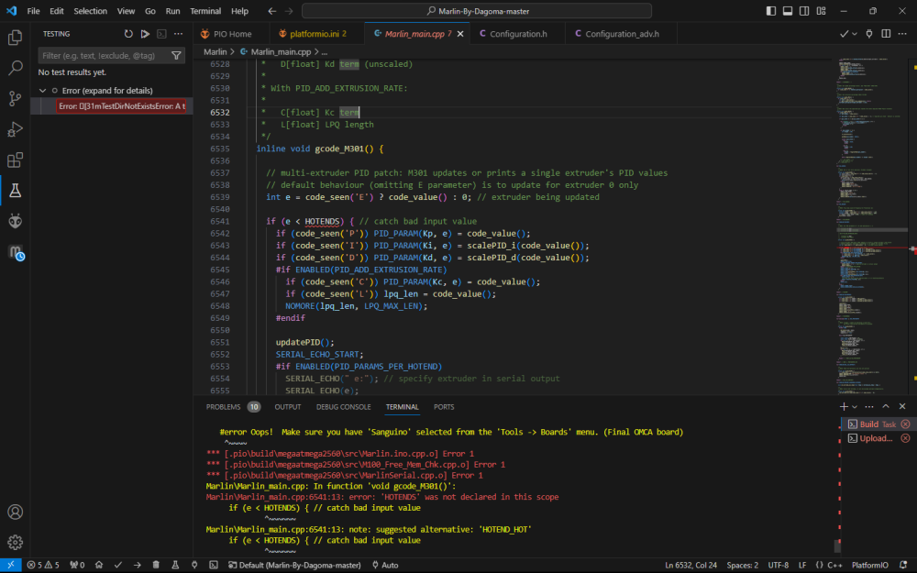Viewport: 917px width, 573px height.
Task: Split the editor to the right
Action: click(886, 34)
